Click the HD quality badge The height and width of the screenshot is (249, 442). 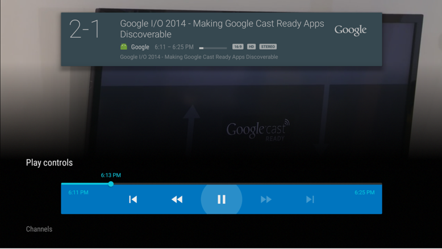pos(251,47)
